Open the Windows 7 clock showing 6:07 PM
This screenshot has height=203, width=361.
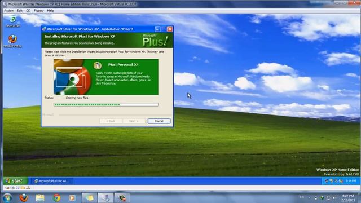(x=348, y=198)
